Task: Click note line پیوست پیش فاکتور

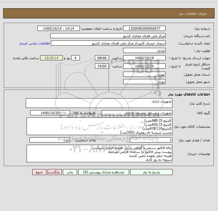Action: [140, 152]
